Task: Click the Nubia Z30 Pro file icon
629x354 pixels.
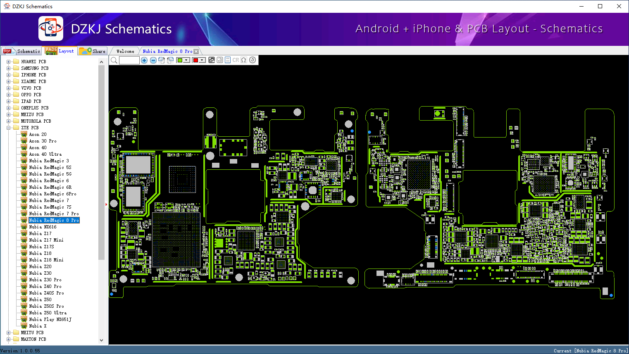Action: [x=24, y=280]
